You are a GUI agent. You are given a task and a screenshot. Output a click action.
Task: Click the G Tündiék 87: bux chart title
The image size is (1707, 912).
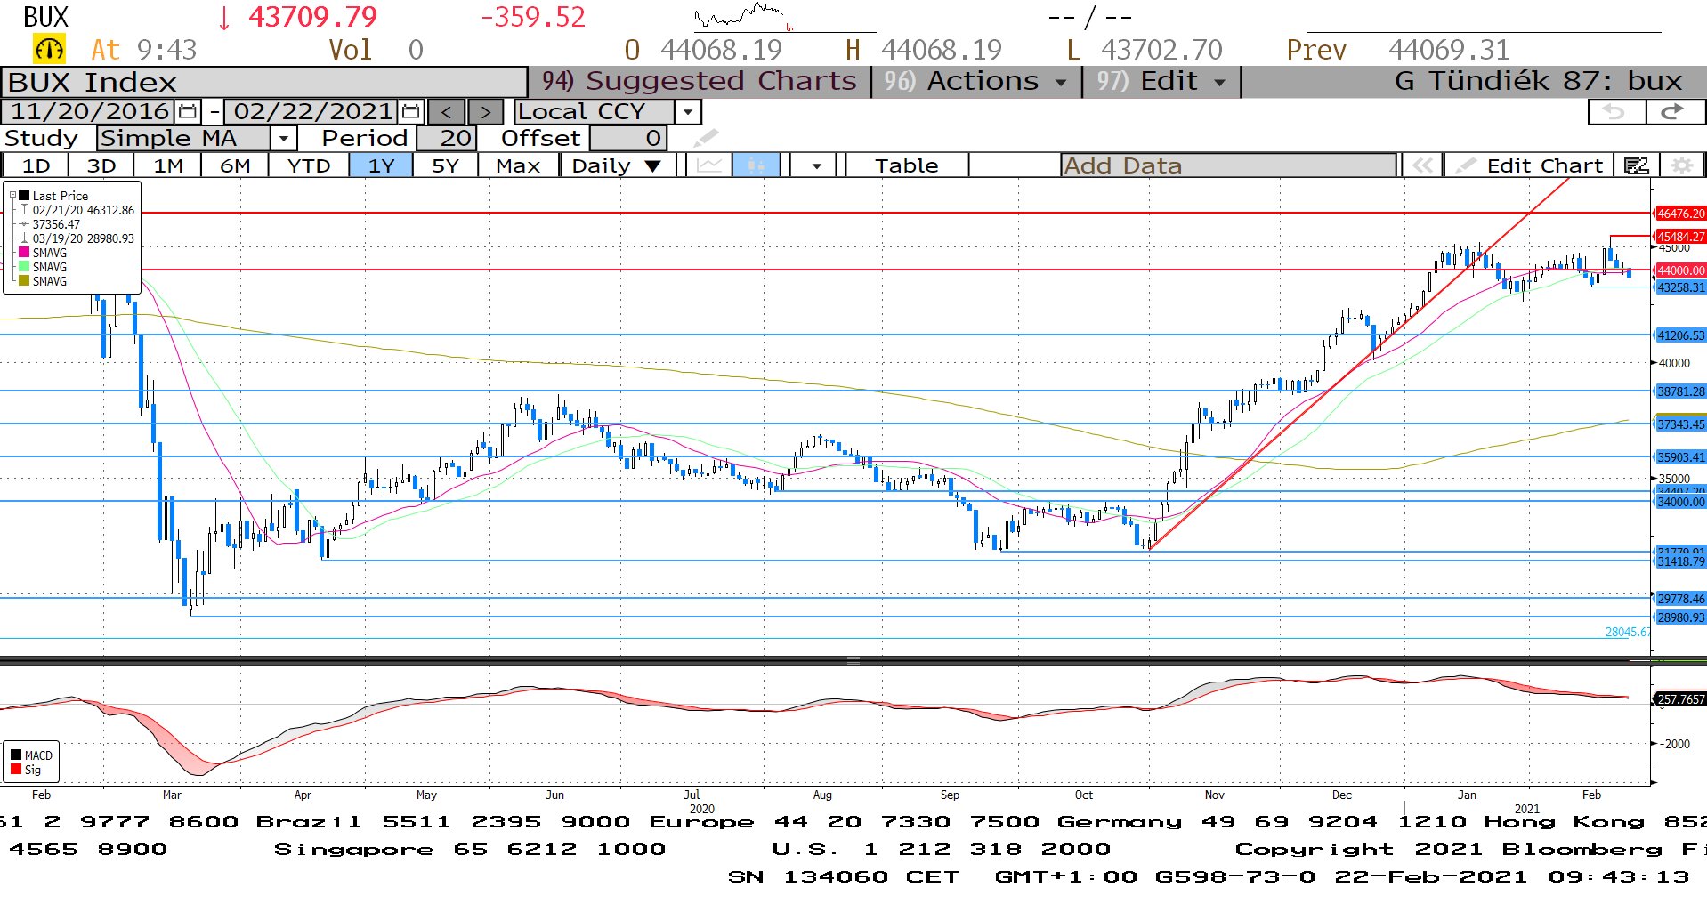1538,81
